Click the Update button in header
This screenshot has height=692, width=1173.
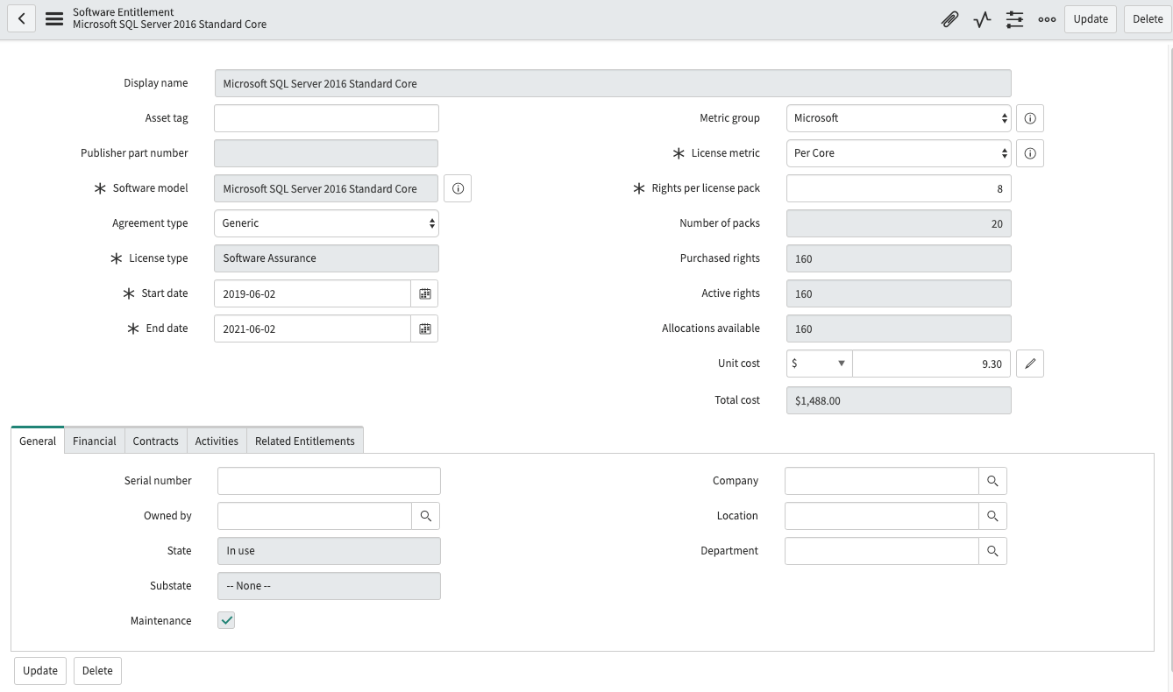pyautogui.click(x=1091, y=18)
